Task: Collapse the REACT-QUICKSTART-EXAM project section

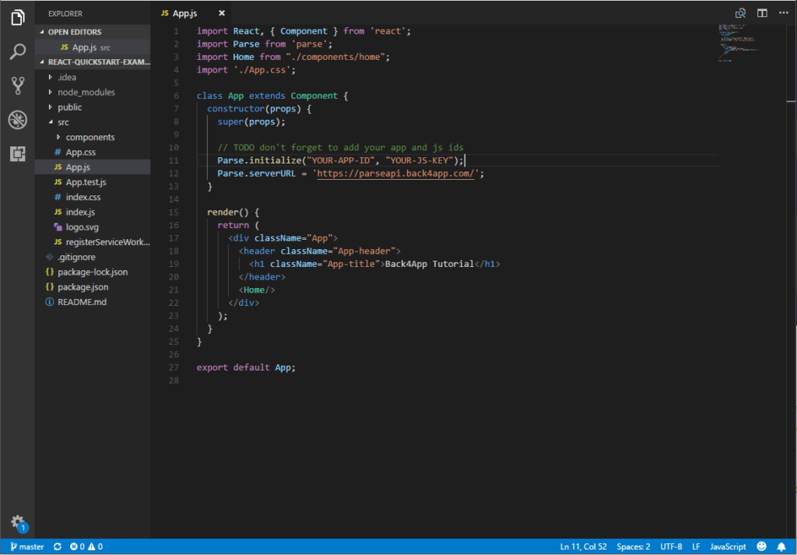Action: pos(94,62)
